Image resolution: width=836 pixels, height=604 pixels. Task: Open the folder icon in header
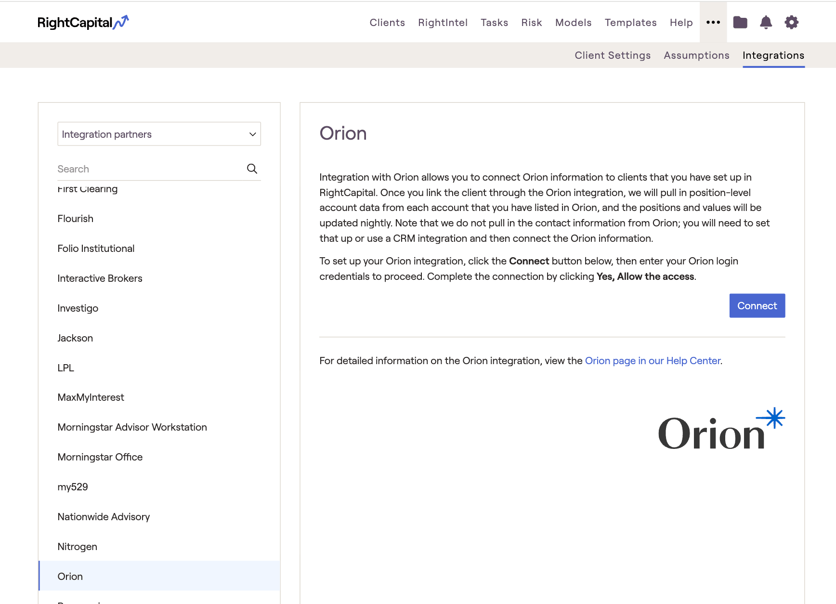tap(740, 23)
